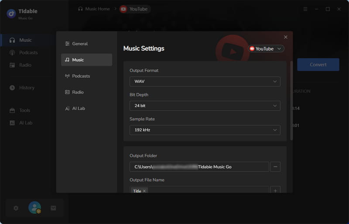Open the AI Lab settings tab
349x224 pixels.
tap(86, 109)
